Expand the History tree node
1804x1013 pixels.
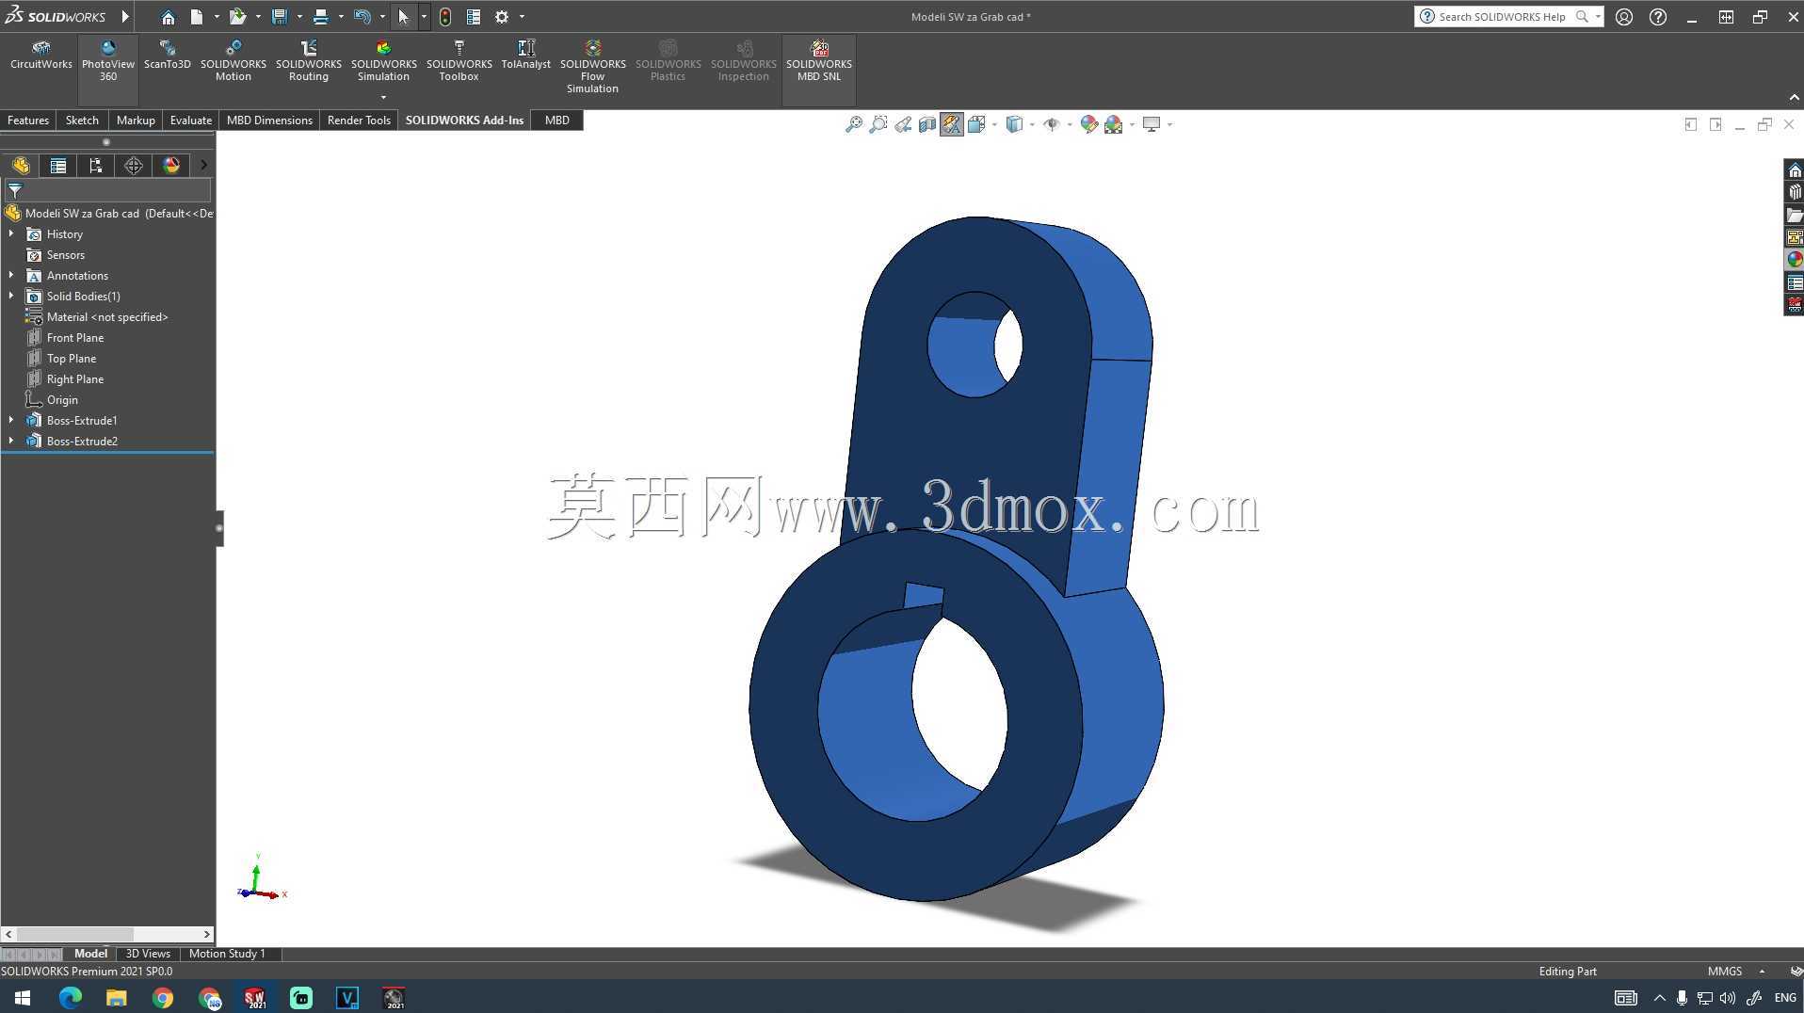click(11, 233)
